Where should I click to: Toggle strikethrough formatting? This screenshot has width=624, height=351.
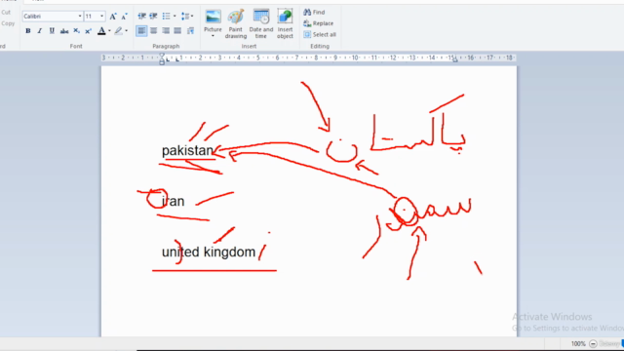point(64,31)
